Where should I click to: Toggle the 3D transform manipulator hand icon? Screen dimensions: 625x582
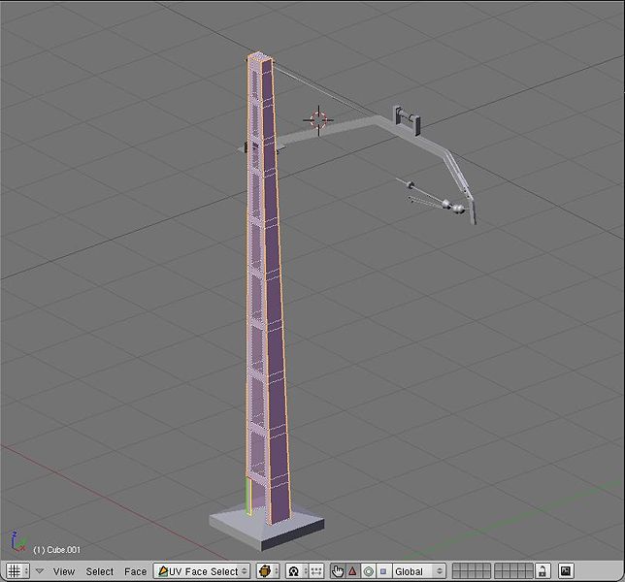338,571
